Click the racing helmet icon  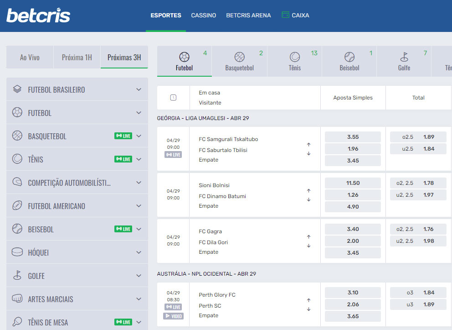[x=17, y=182]
